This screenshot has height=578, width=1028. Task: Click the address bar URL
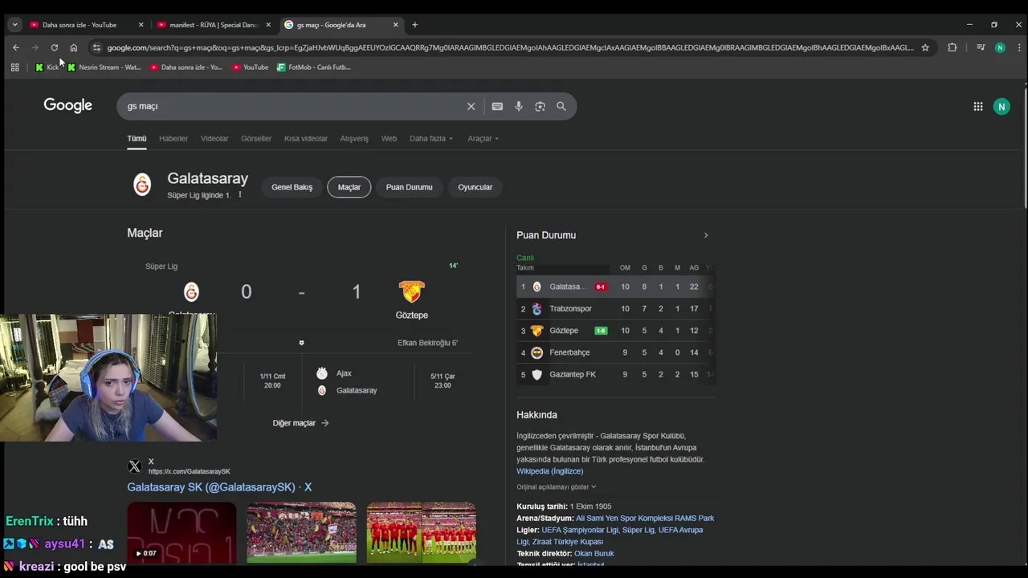(510, 47)
